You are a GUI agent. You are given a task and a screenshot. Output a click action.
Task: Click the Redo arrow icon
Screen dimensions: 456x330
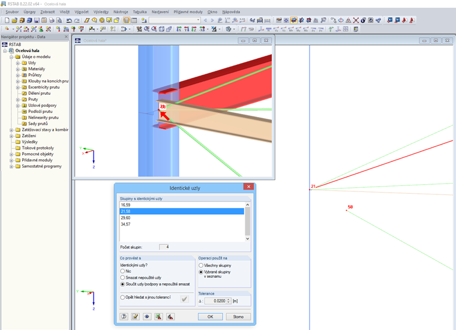[76, 20]
